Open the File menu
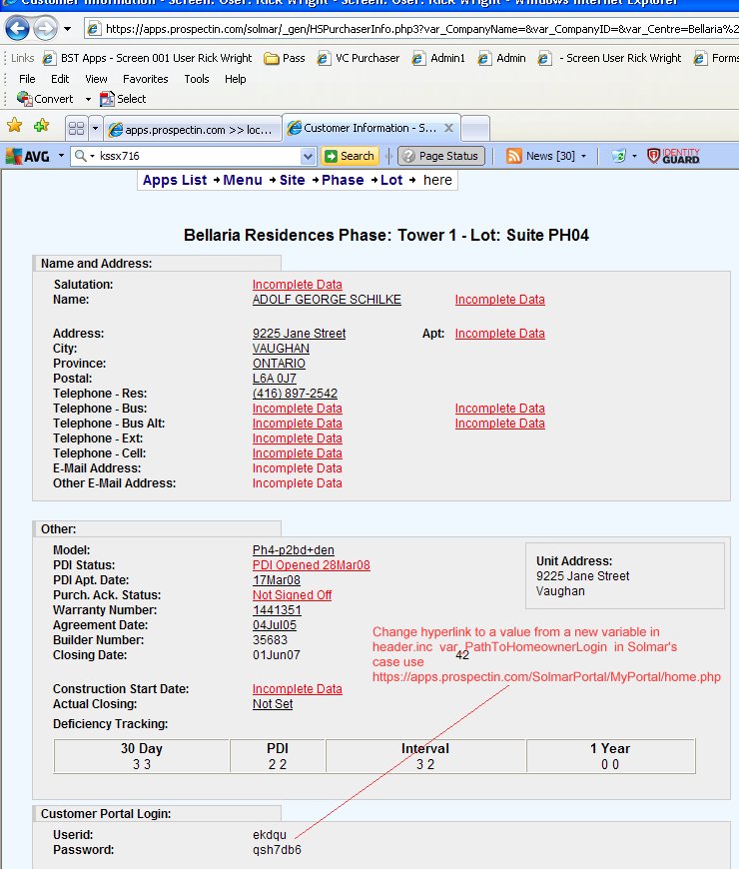The image size is (739, 869). coord(27,79)
